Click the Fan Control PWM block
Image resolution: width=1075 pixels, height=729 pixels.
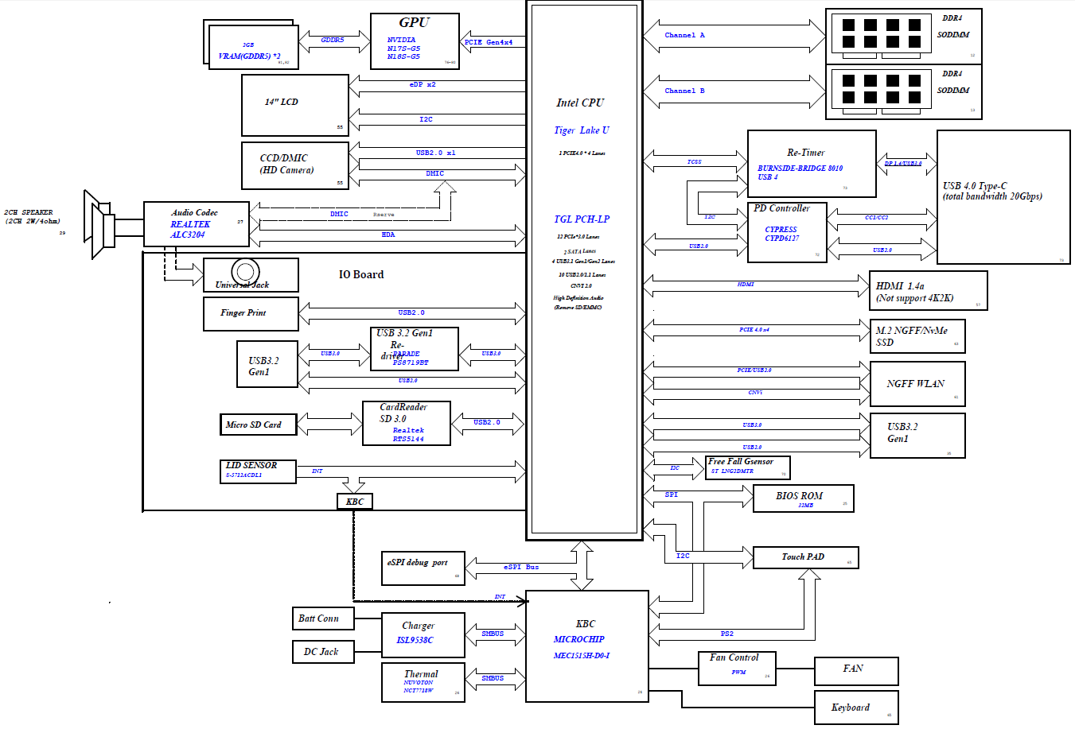click(736, 669)
